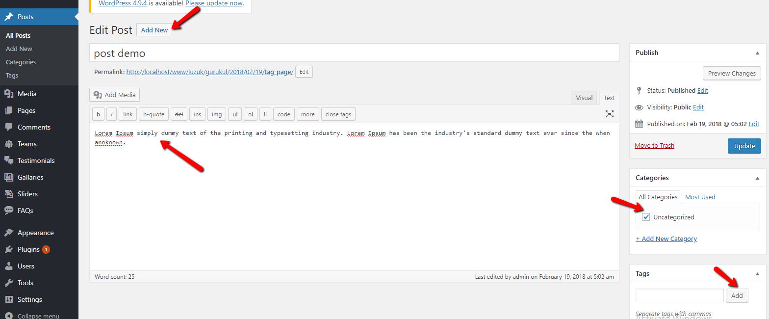Collapse the Categories panel
The height and width of the screenshot is (319, 769).
point(757,178)
